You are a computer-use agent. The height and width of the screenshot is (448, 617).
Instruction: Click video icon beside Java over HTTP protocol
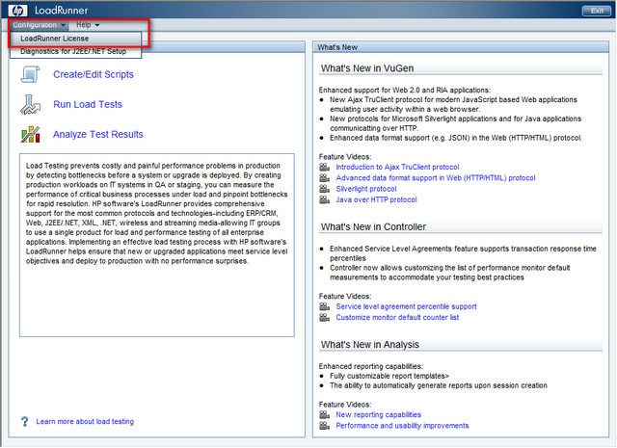[x=324, y=199]
